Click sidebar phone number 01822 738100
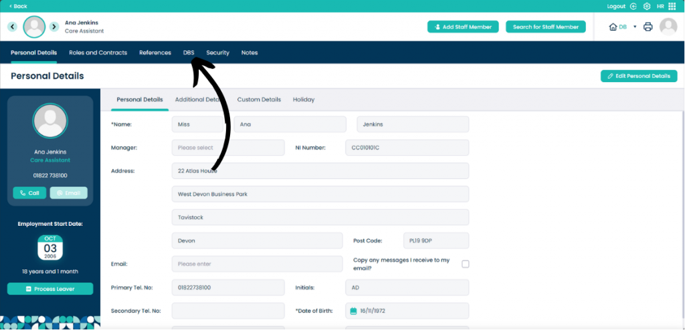This screenshot has height=330, width=685. coord(50,176)
